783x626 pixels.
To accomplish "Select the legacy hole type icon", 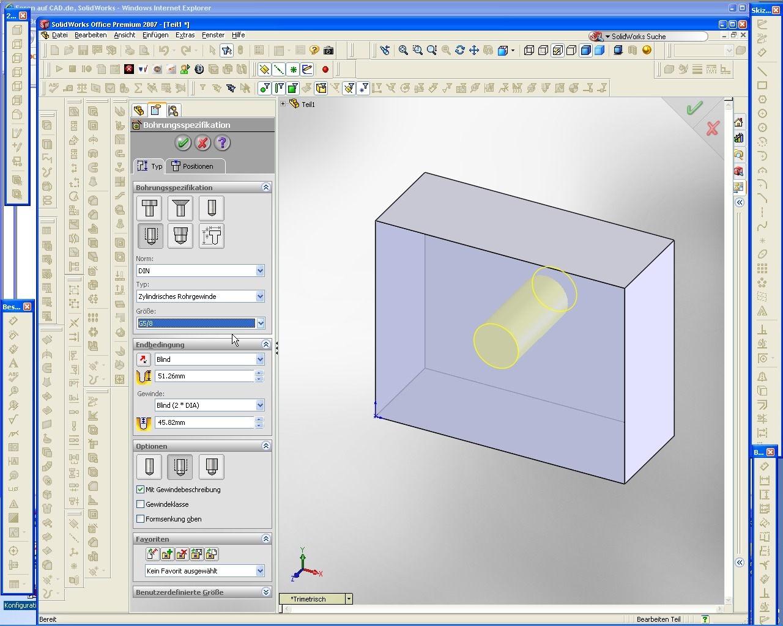I will [212, 236].
